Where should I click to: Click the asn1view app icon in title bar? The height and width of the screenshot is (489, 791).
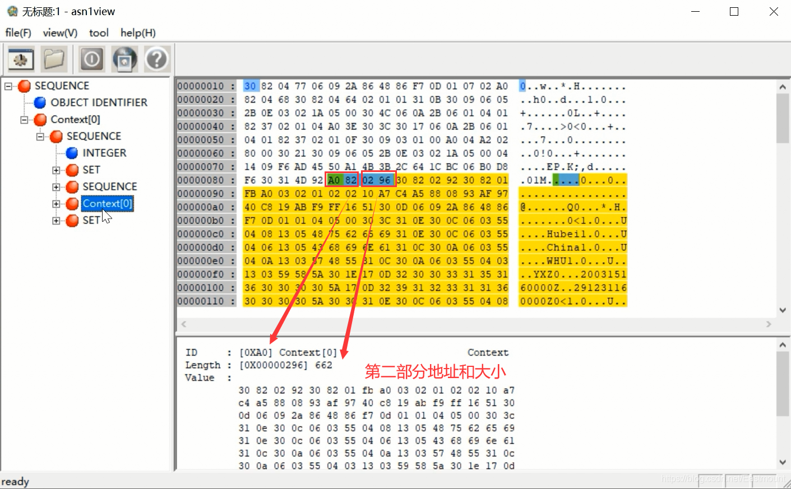tap(12, 11)
